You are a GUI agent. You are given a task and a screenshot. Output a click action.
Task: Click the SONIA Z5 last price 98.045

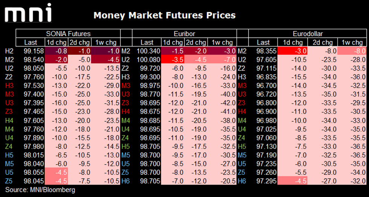pyautogui.click(x=34, y=181)
